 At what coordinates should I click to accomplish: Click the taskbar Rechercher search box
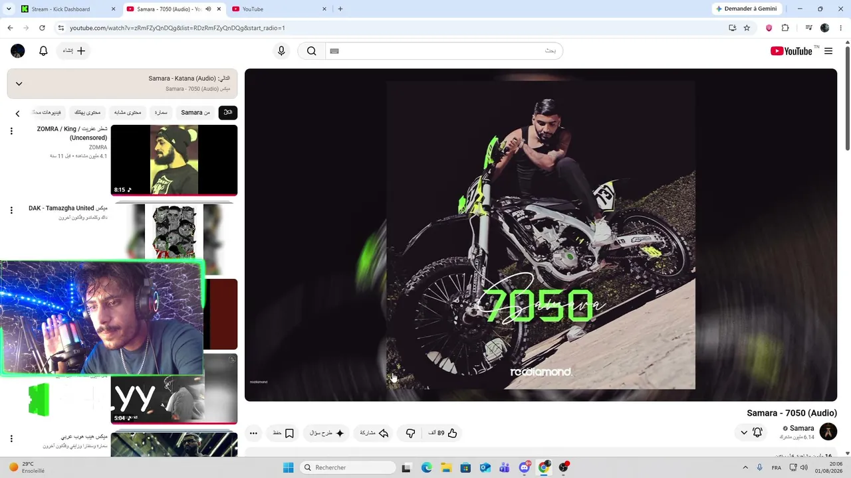click(x=346, y=467)
